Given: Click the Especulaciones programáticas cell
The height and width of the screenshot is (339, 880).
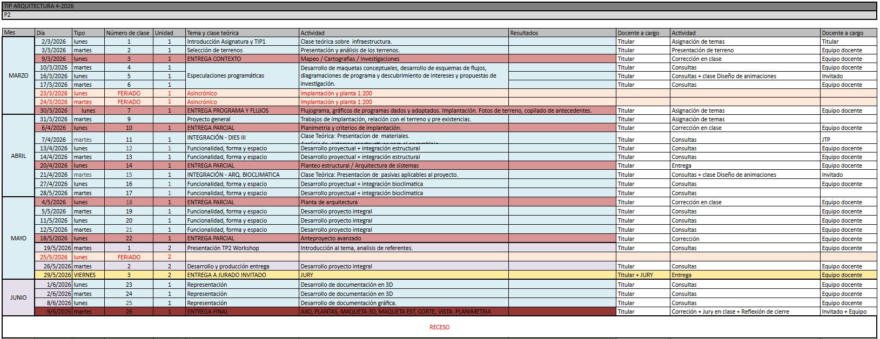Looking at the screenshot, I should point(242,76).
